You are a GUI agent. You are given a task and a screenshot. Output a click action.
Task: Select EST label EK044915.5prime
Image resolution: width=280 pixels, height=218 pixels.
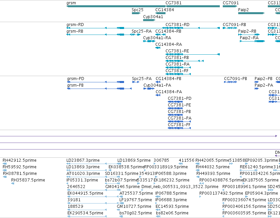pyautogui.click(x=85, y=193)
